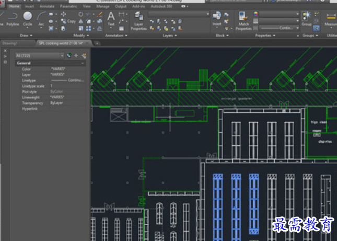
Task: Toggle PICKADD value in Properties palette
Action: (69, 56)
